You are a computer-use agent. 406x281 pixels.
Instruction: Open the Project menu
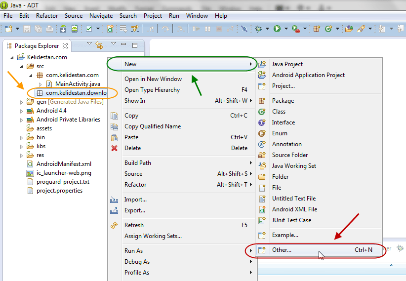(x=153, y=16)
